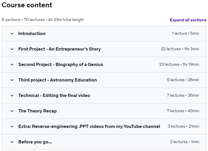
Task: Expand chevron for Technical - Editing the final video
Action: pyautogui.click(x=12, y=96)
